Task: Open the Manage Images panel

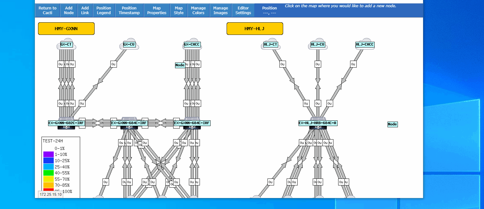Action: pos(220,10)
